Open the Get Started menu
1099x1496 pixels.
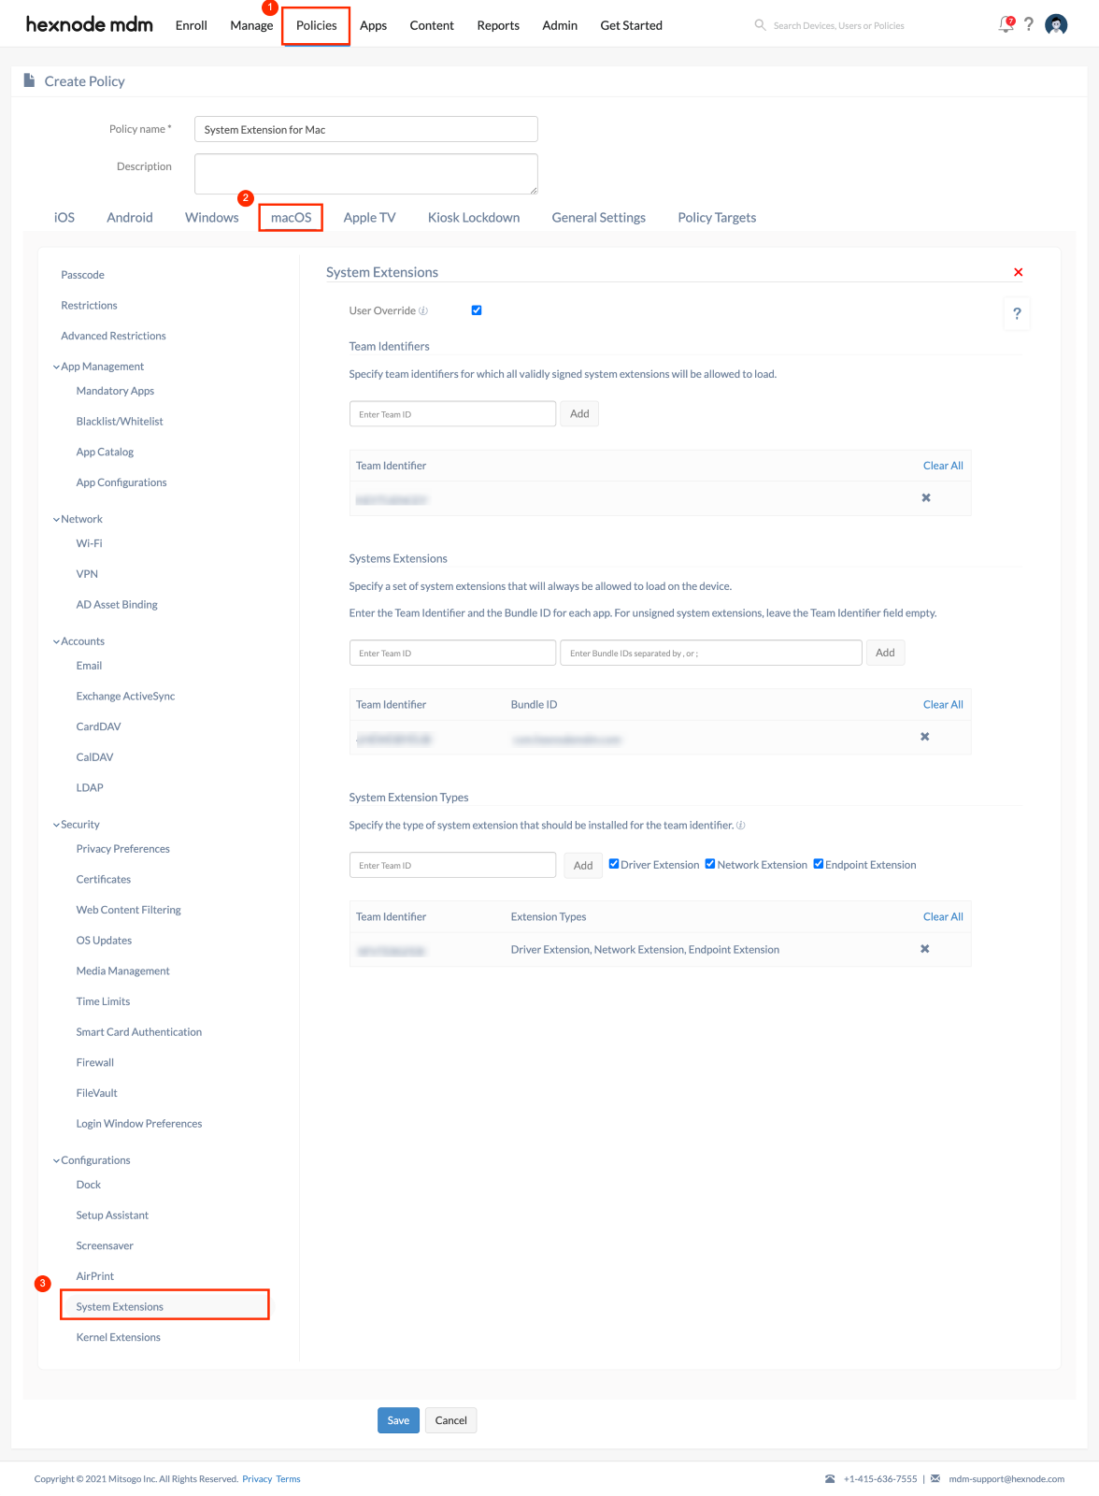[x=632, y=25]
